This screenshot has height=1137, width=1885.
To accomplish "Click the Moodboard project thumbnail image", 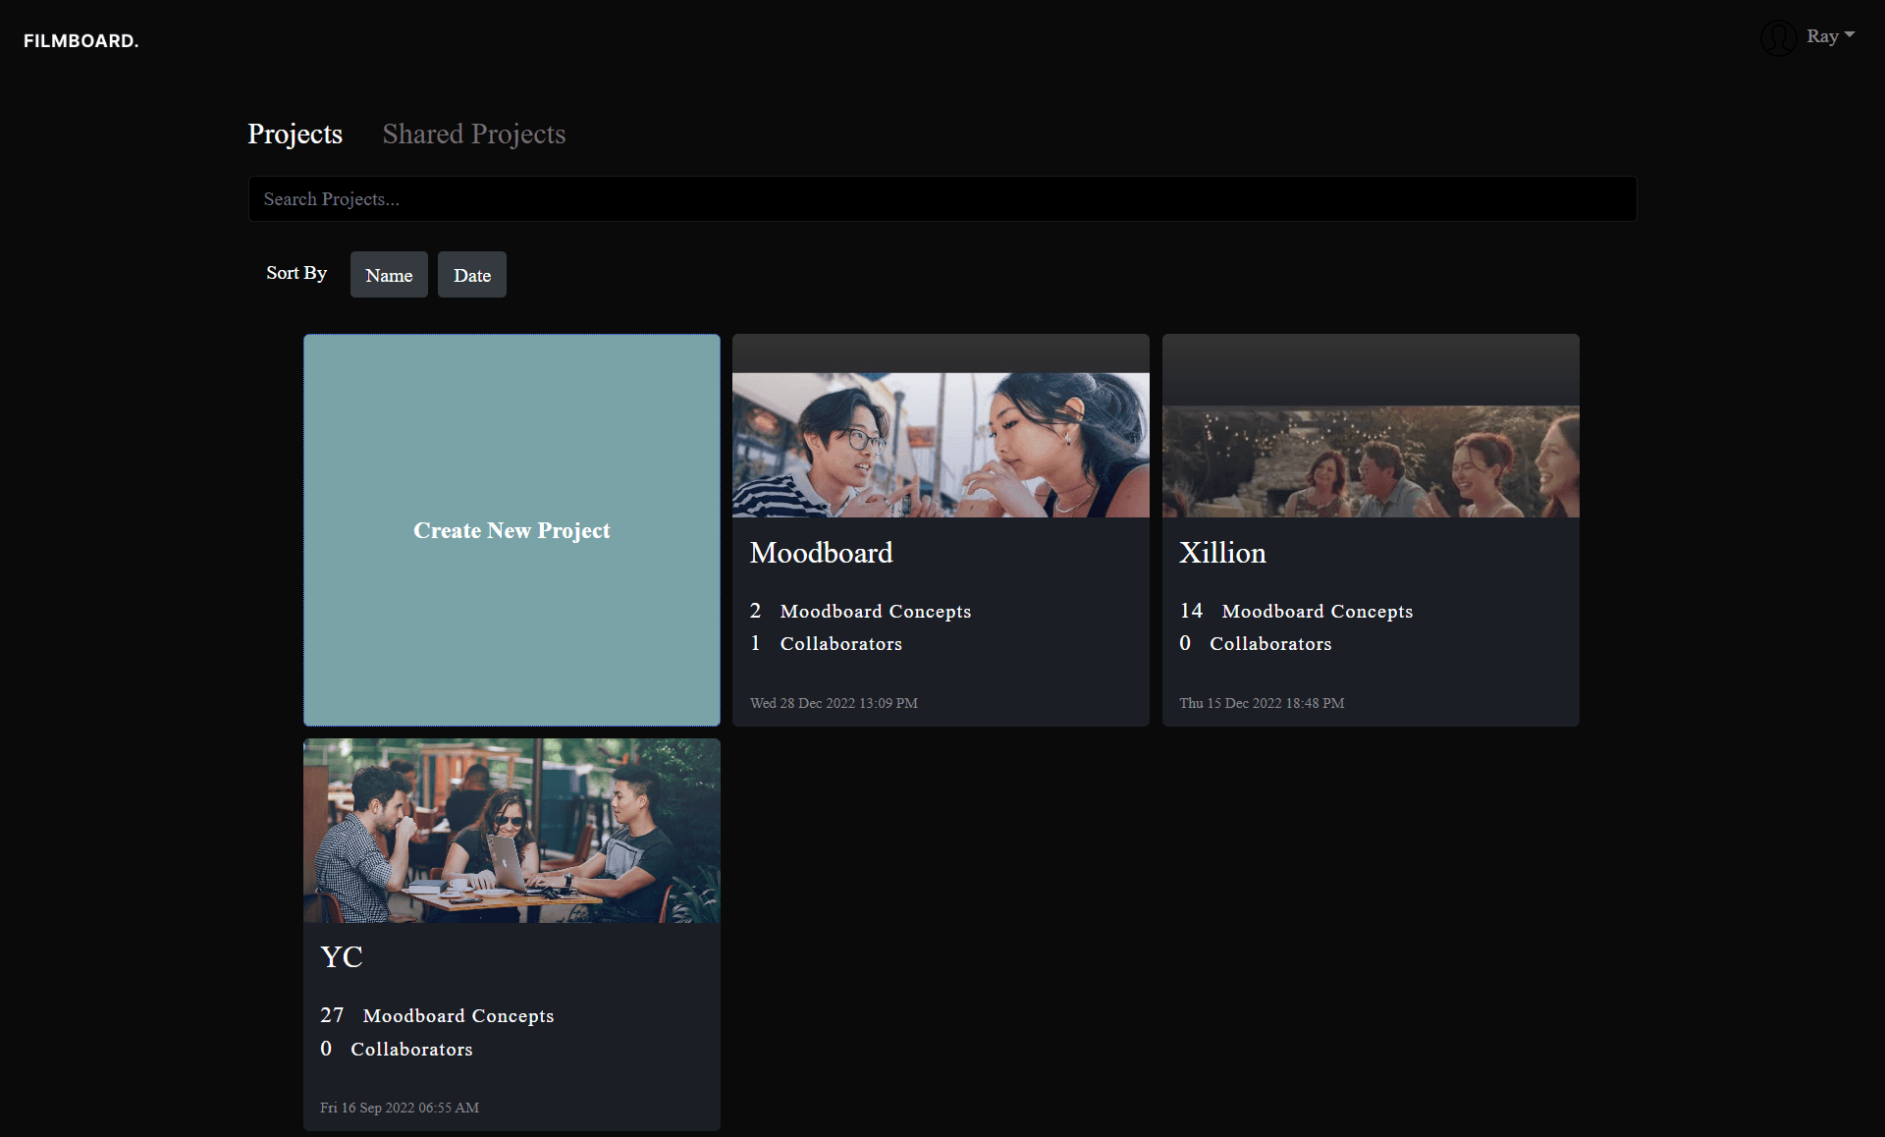I will 940,445.
